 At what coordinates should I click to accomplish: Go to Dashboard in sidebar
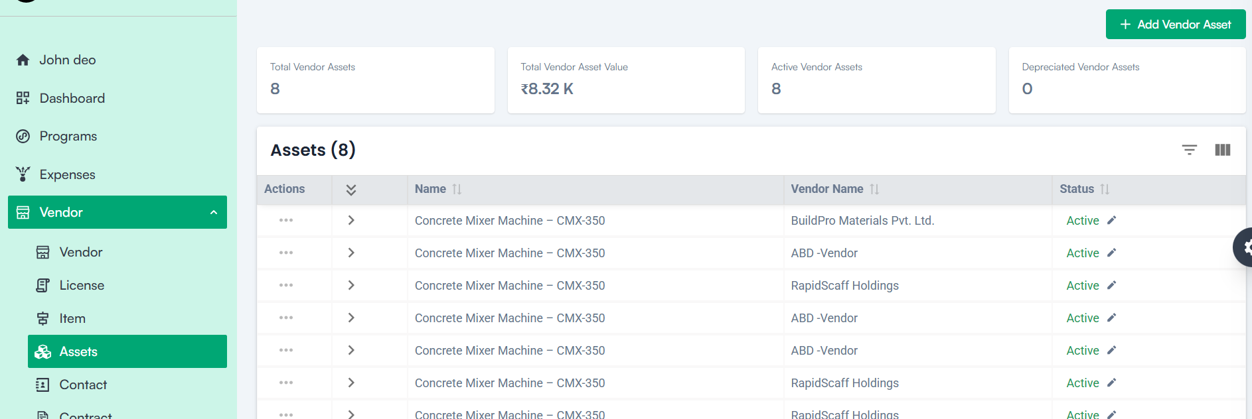(72, 98)
